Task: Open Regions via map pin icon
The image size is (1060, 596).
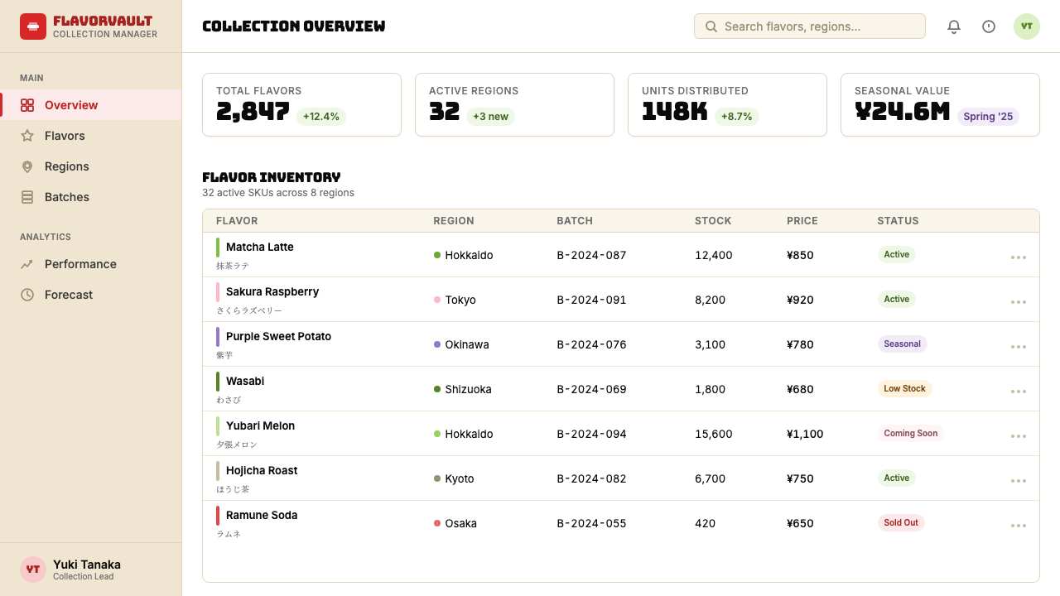Action: (x=27, y=166)
